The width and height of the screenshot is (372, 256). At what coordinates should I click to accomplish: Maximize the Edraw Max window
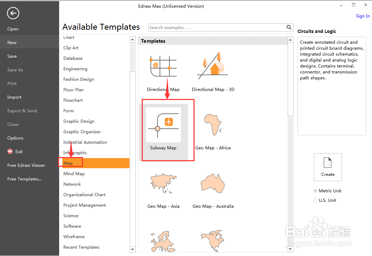pos(353,5)
